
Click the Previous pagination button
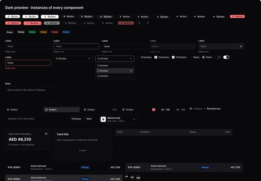(76, 119)
